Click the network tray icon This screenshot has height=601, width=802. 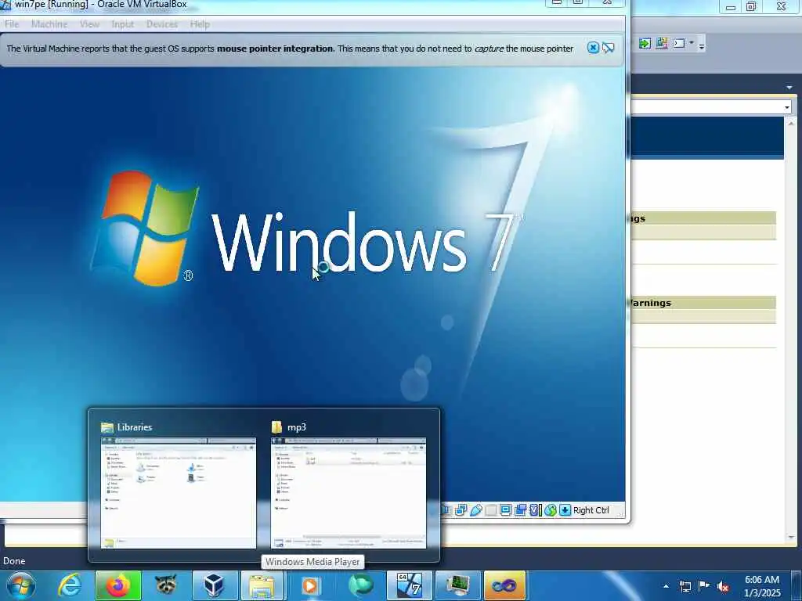point(685,586)
